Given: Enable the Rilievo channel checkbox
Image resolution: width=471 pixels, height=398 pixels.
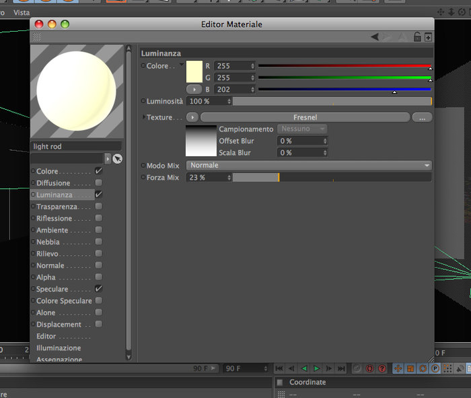Looking at the screenshot, I should pyautogui.click(x=98, y=253).
